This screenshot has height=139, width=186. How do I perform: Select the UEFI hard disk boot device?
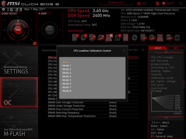point(75,38)
